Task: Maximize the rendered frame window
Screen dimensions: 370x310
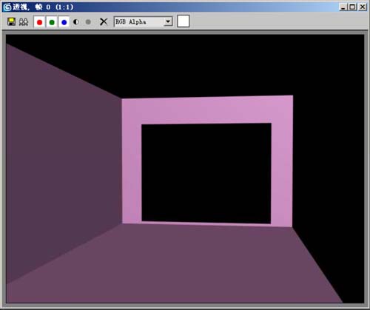Action: [352, 7]
